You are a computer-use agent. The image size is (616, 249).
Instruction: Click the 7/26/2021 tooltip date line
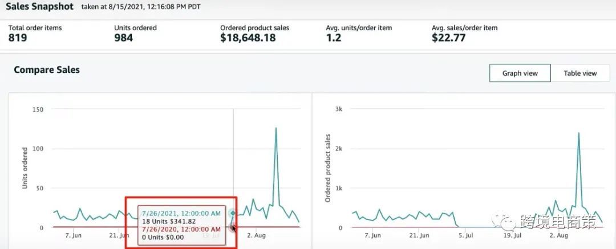click(x=181, y=213)
